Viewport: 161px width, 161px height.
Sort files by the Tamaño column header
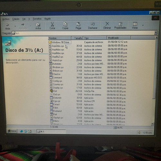click(77, 38)
